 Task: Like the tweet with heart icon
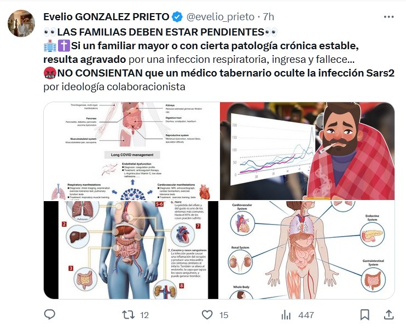tap(207, 315)
